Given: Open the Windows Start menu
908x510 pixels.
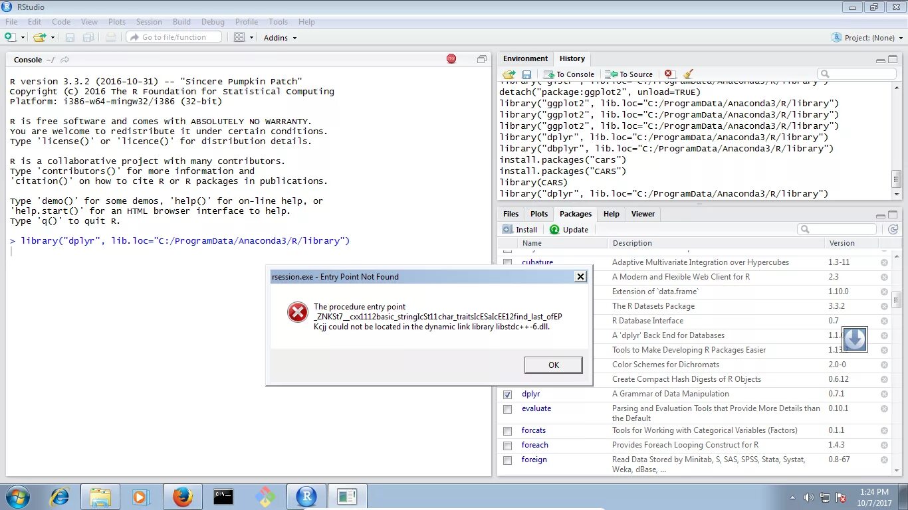Looking at the screenshot, I should tap(17, 496).
